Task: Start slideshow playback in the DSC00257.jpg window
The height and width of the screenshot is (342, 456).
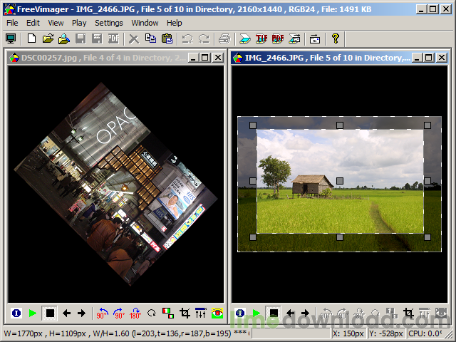Action: [x=33, y=313]
